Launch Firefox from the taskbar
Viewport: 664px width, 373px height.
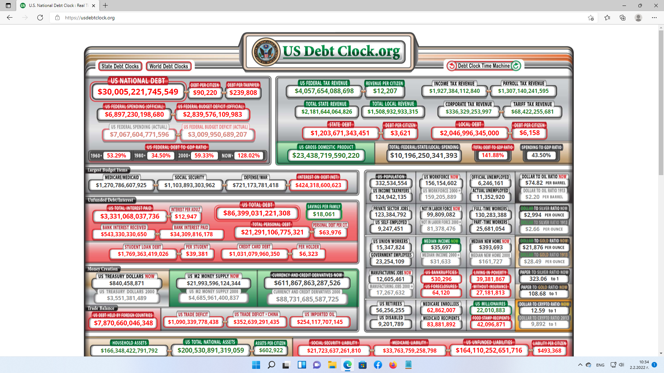tap(393, 365)
